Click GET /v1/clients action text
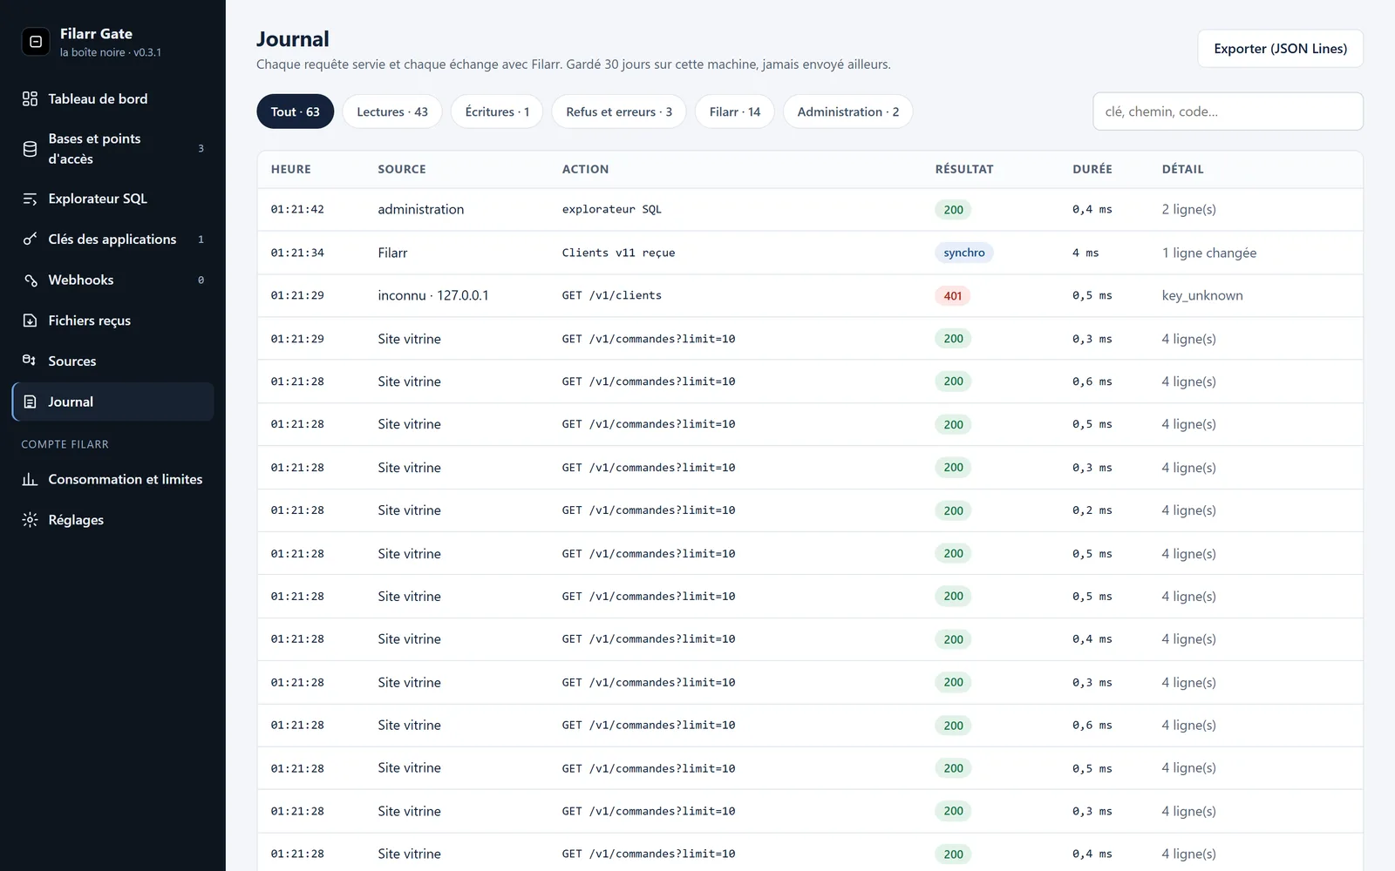 612,295
